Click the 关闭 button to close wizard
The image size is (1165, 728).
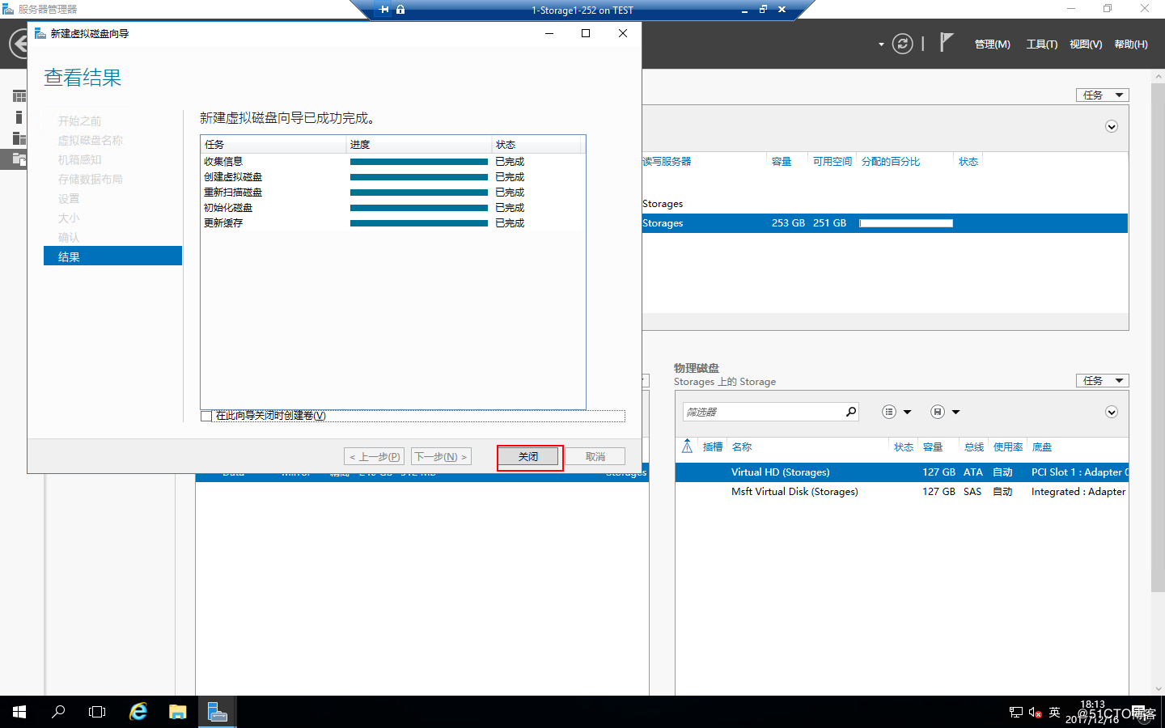click(x=528, y=456)
